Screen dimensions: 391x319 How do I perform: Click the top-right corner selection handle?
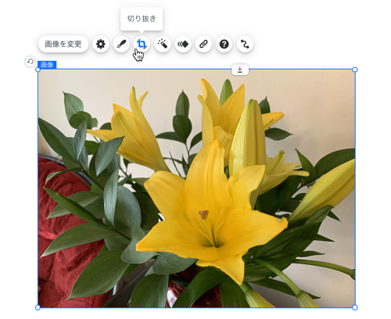click(x=355, y=70)
